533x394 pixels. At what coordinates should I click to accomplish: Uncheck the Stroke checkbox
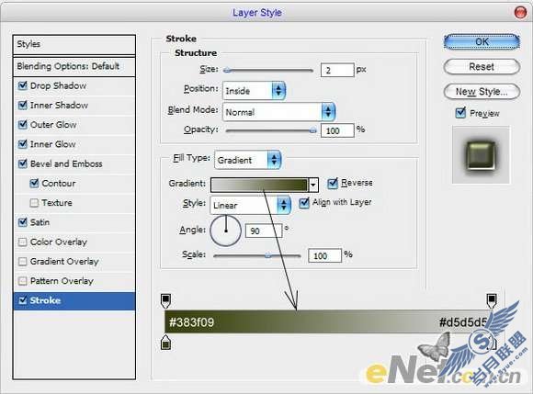coord(22,300)
